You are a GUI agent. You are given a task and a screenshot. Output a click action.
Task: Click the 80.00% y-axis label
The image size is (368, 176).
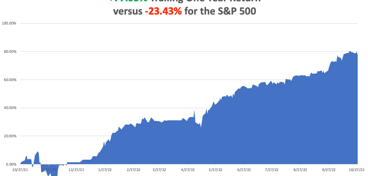pyautogui.click(x=10, y=52)
